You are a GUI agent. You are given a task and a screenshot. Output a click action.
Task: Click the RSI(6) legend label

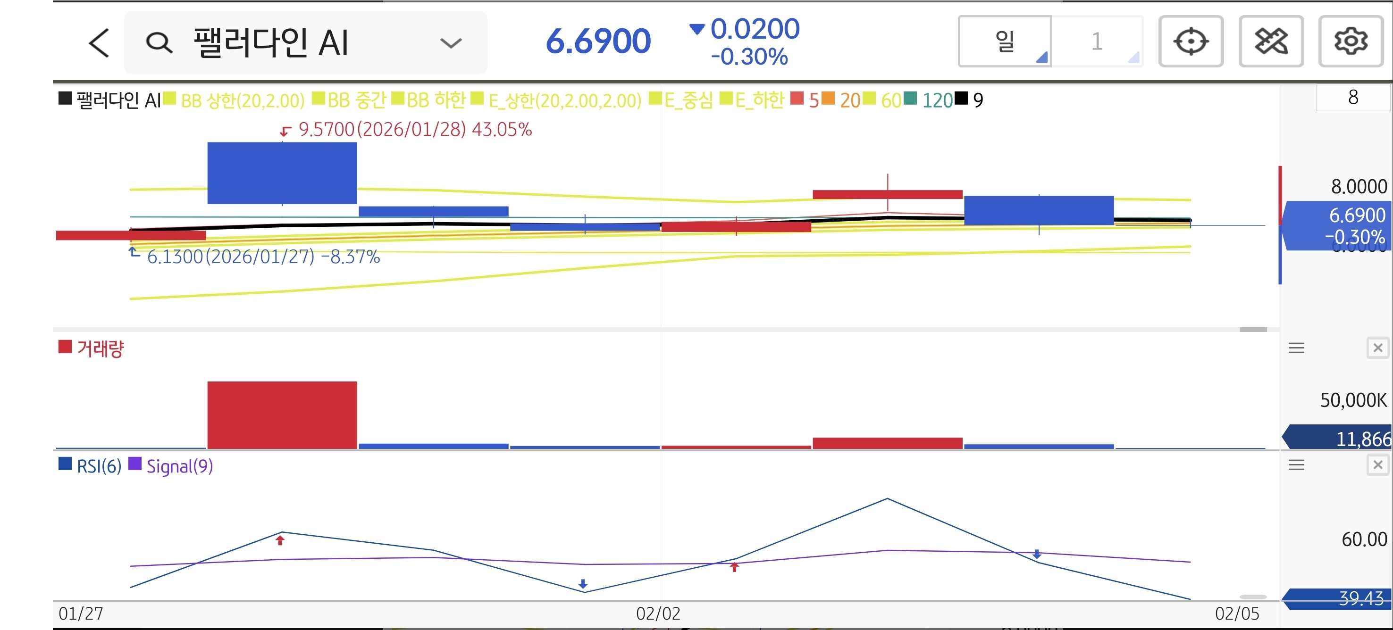click(x=99, y=466)
